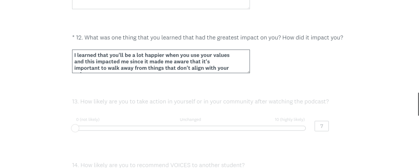Click the "0 (not likely)" slider label

click(88, 120)
